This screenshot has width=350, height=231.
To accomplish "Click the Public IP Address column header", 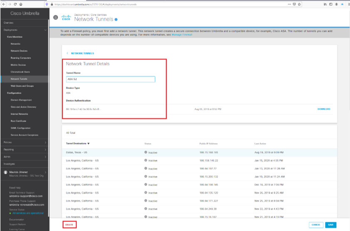I will (209, 144).
